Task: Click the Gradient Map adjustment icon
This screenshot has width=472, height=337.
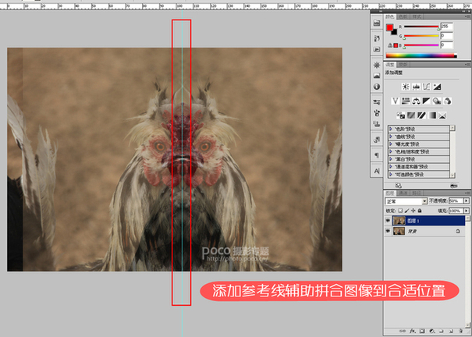Action: (x=433, y=115)
